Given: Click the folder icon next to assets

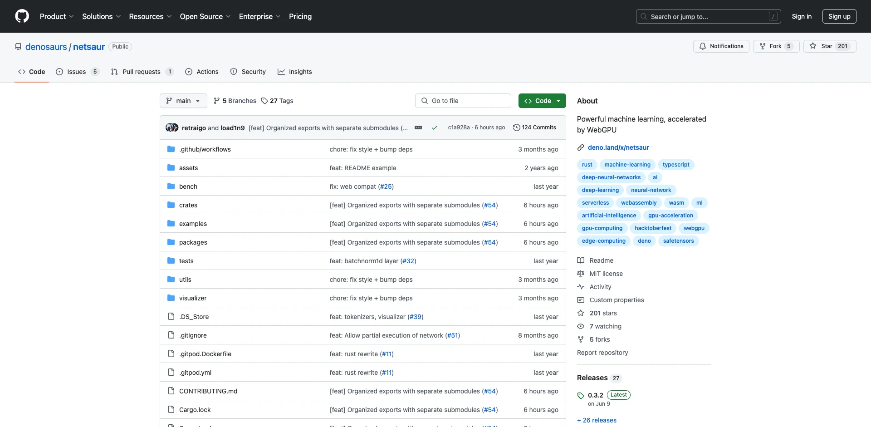Looking at the screenshot, I should click(171, 168).
